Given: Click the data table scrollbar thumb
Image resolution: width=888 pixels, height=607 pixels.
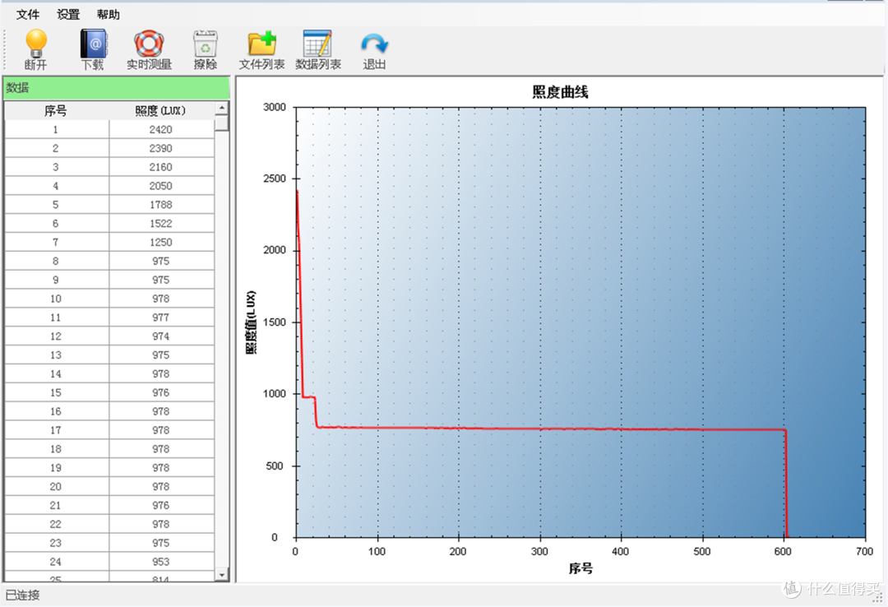Looking at the screenshot, I should [222, 123].
